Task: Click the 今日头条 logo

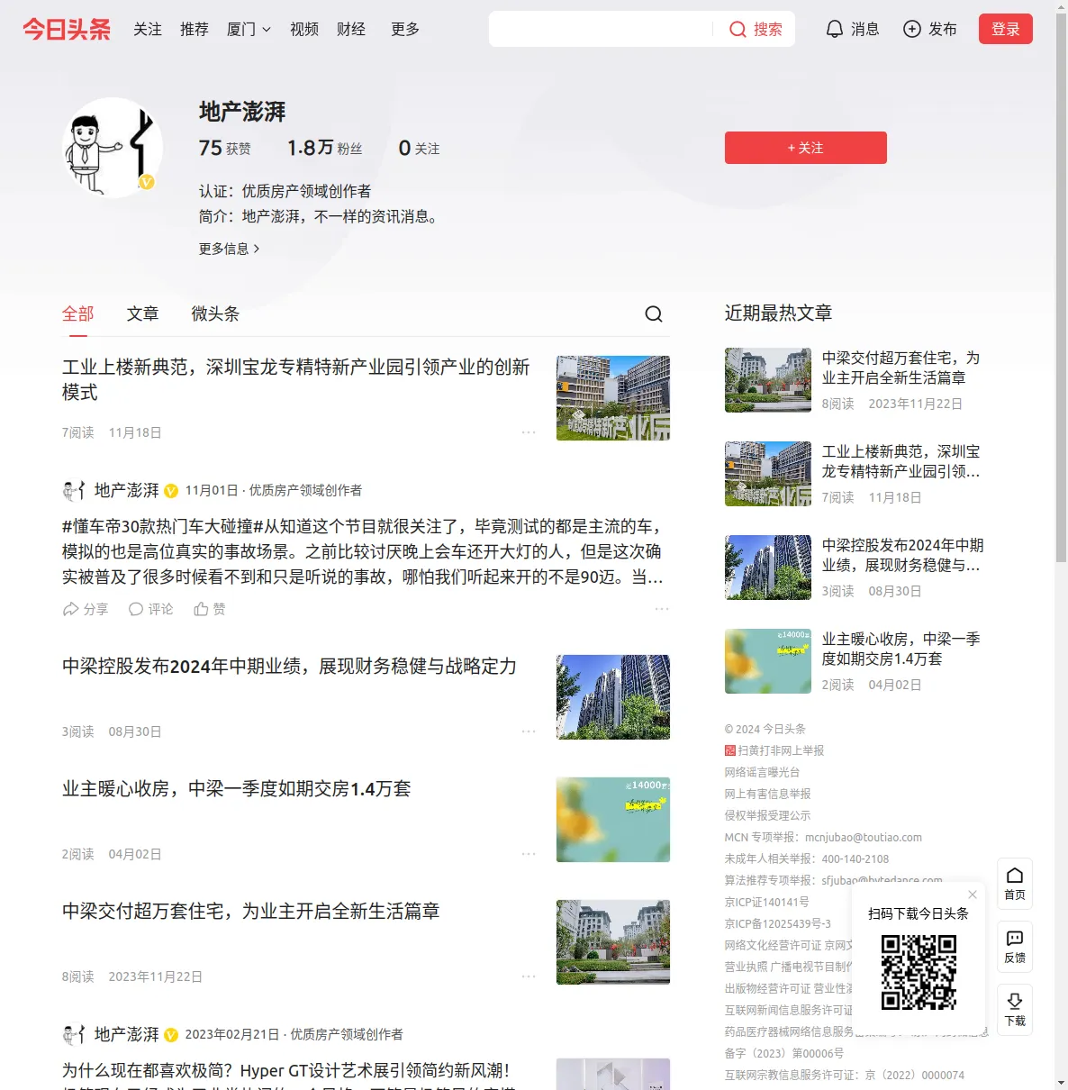Action: coord(67,29)
